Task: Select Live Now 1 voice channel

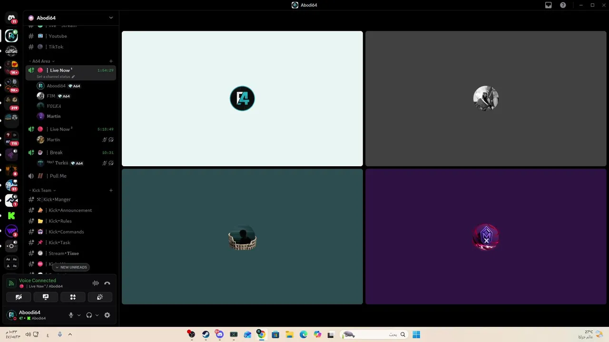Action: click(70, 73)
